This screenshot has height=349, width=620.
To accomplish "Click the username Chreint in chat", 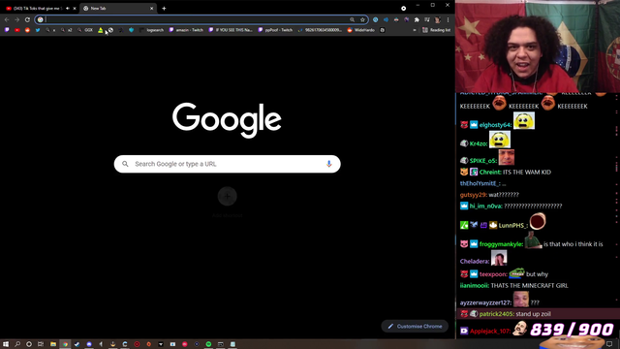I will 490,173.
